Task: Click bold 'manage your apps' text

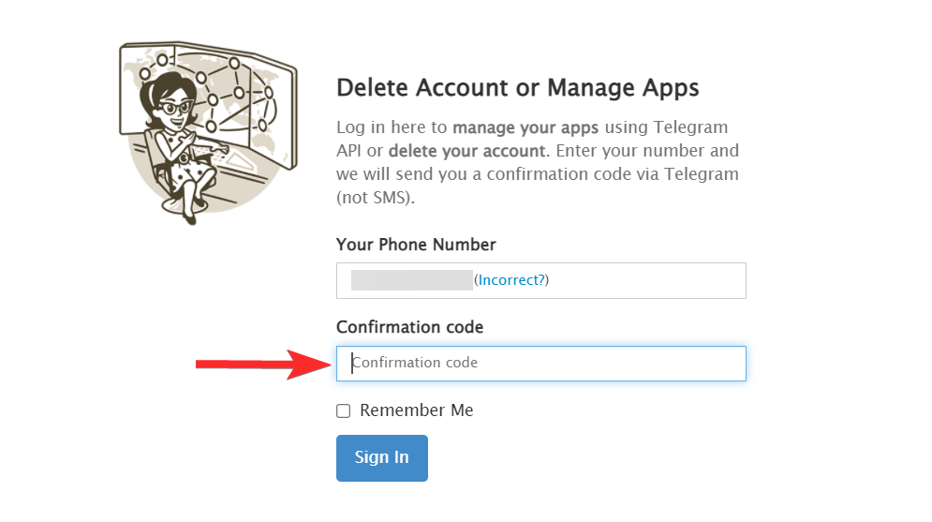Action: point(525,127)
